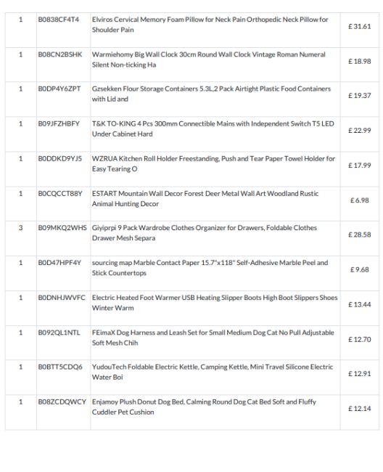The image size is (383, 472).
Task: Click the £ 31.61 price cell
Action: (x=359, y=26)
